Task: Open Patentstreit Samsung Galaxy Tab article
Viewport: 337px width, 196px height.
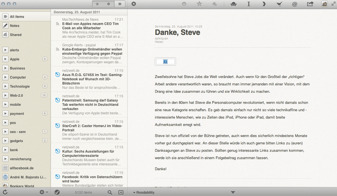Action: pos(89,104)
